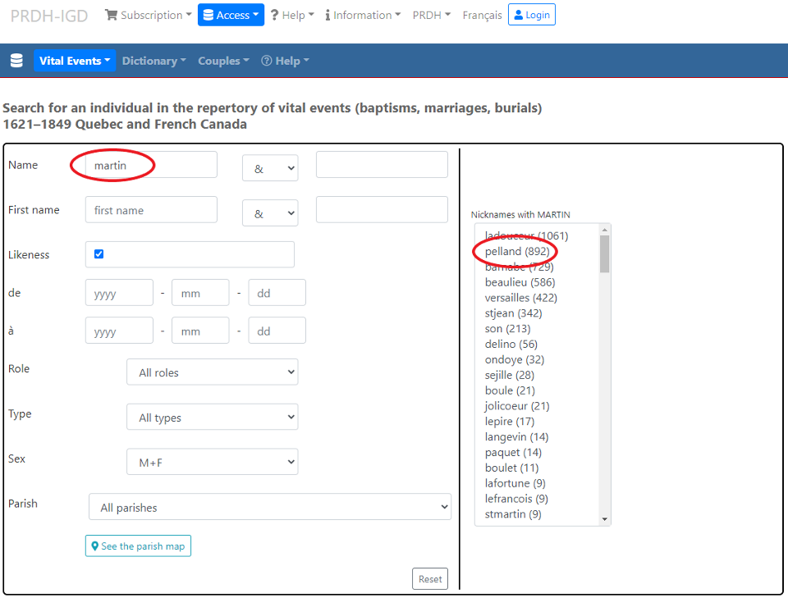Screen dimensions: 788x598
Task: Click the database icon in blue navbar
Action: pos(16,61)
